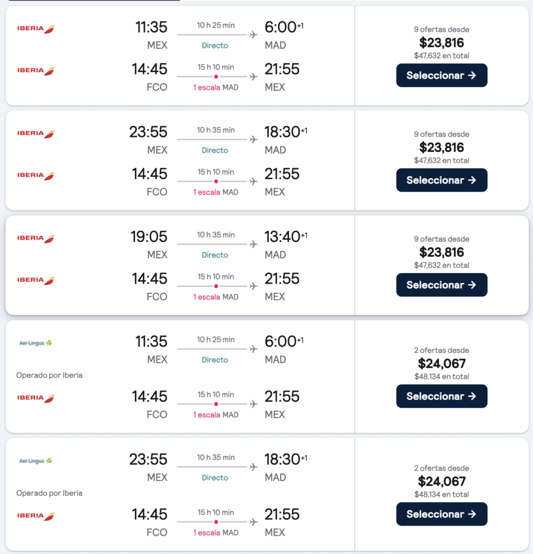Click the Directo label on the 19:05 flight

215,255
